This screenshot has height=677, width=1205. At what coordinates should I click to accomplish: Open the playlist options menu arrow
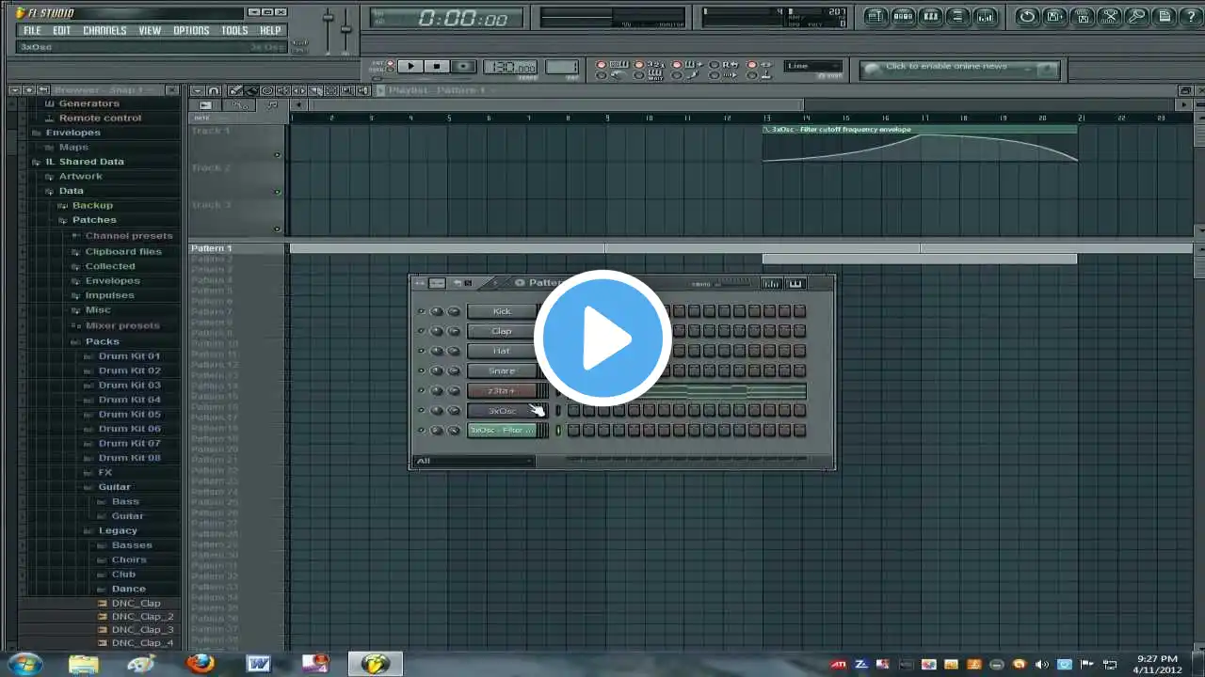coord(196,90)
